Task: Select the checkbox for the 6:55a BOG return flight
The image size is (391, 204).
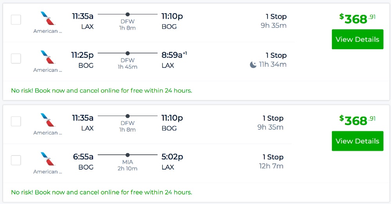Action: [16, 160]
